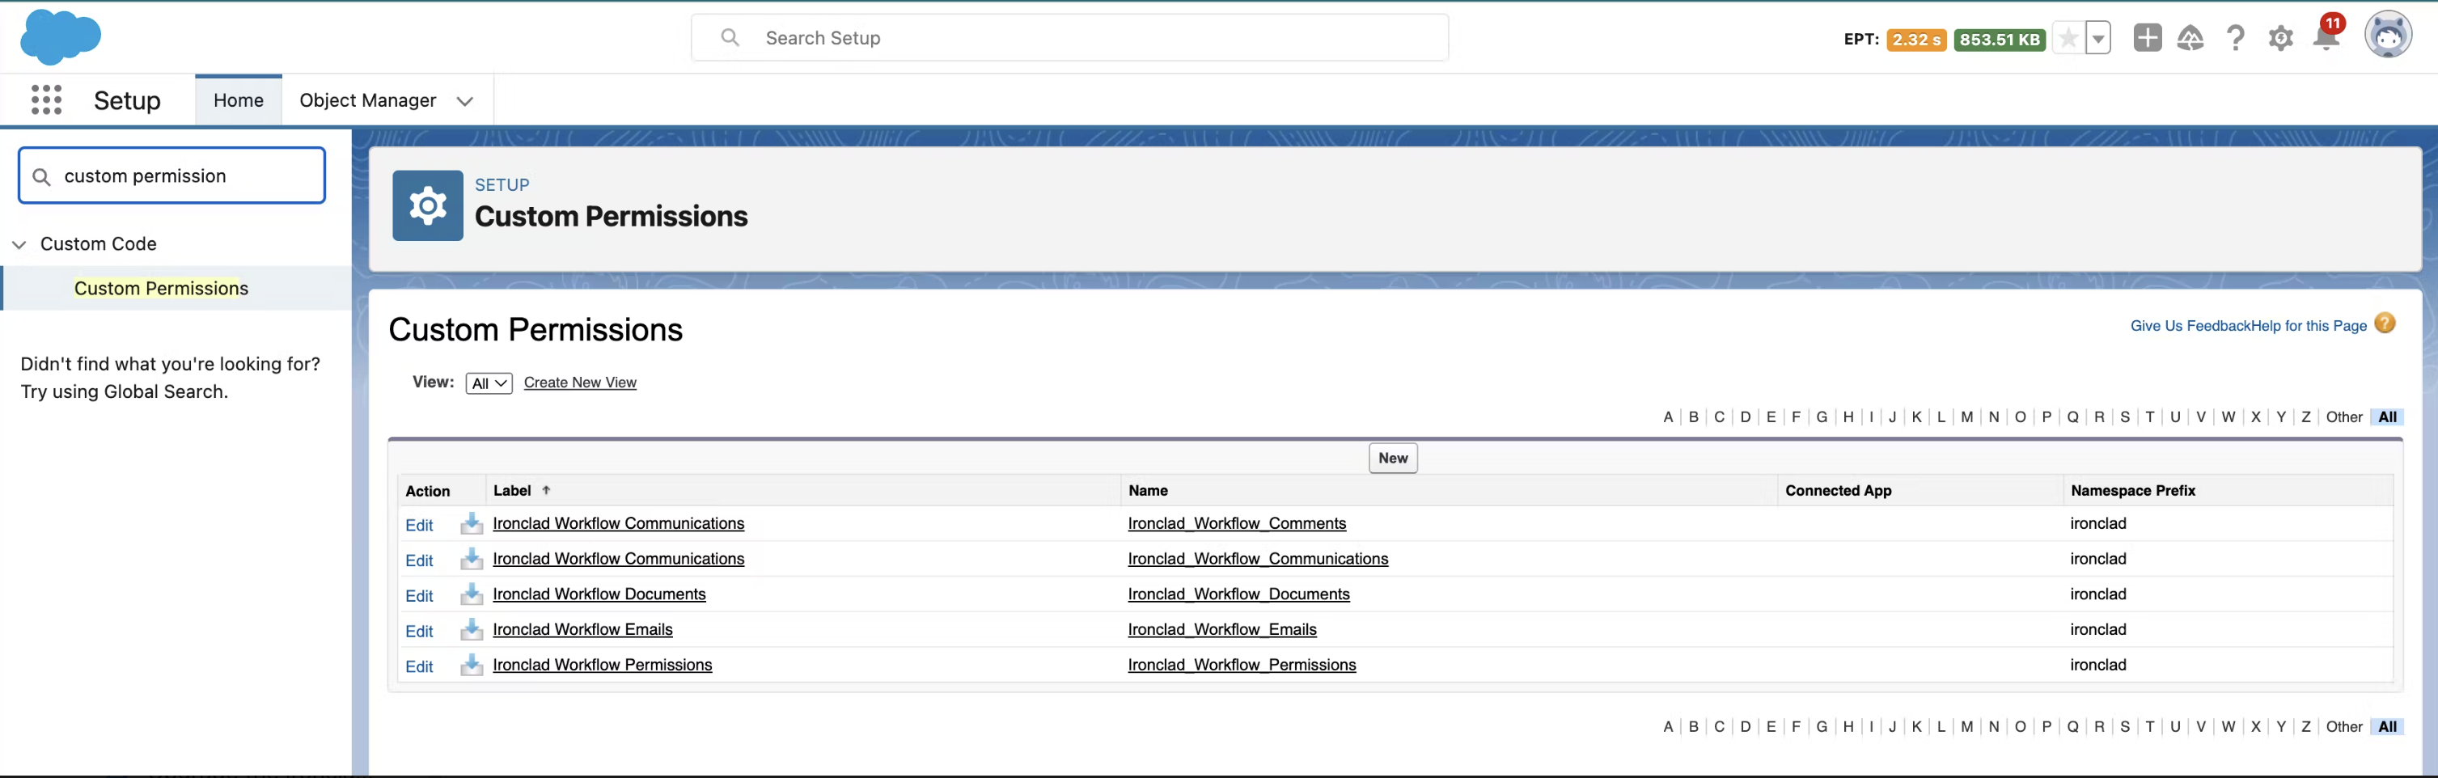Viewport: 2438px width, 778px height.
Task: Open the Help question mark icon
Action: (x=2236, y=38)
